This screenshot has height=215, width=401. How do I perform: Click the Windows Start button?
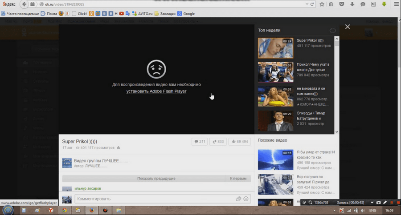click(x=8, y=210)
